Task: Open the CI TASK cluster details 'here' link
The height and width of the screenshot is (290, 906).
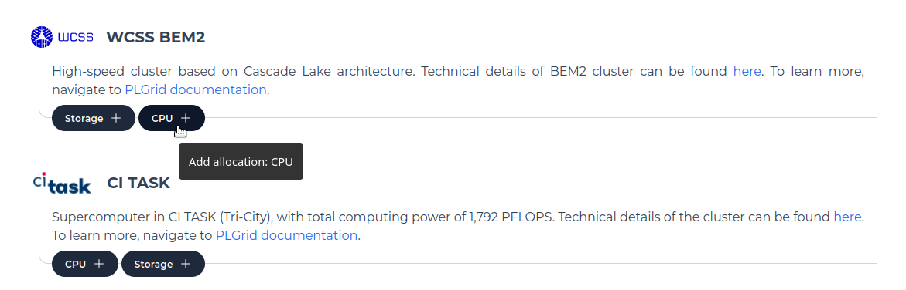Action: click(x=848, y=217)
